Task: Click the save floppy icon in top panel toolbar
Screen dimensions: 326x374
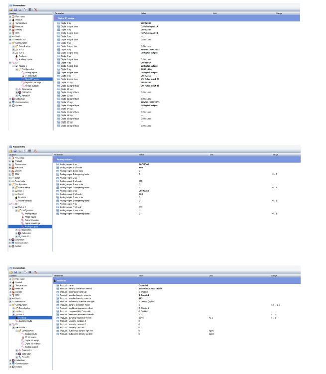Action: [15, 9]
